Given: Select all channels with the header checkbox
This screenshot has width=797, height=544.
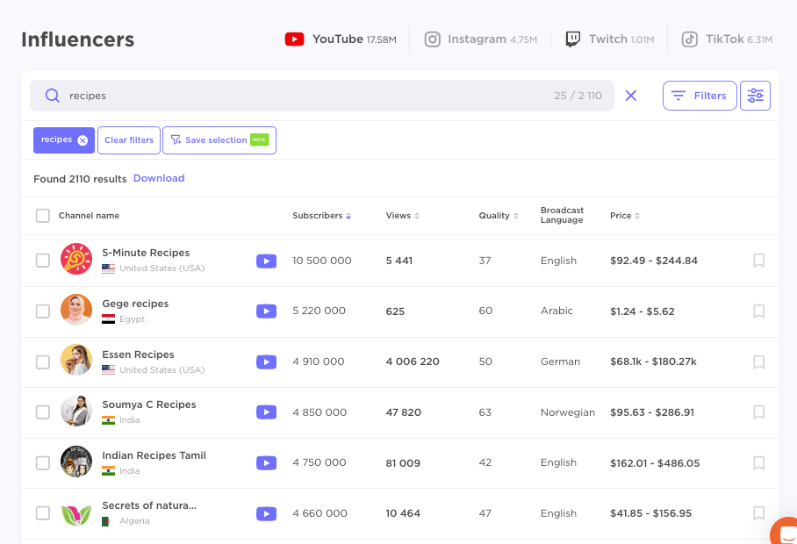Looking at the screenshot, I should (x=43, y=216).
